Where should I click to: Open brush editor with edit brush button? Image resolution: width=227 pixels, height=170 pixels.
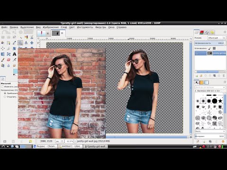coord(198,142)
